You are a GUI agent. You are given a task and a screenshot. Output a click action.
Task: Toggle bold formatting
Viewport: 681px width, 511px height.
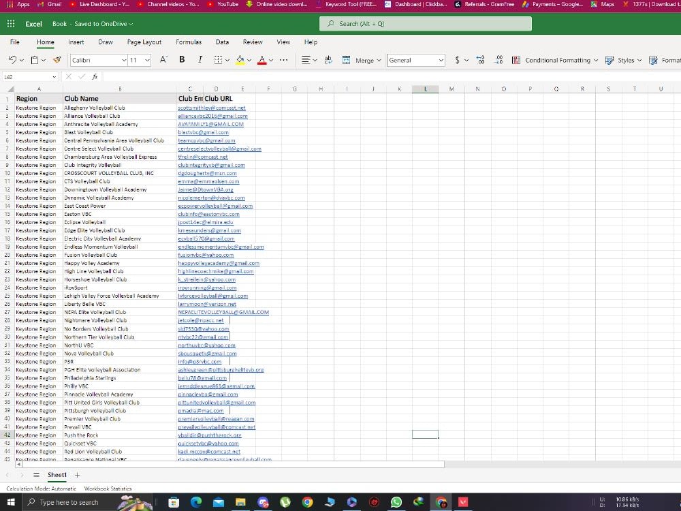coord(182,59)
